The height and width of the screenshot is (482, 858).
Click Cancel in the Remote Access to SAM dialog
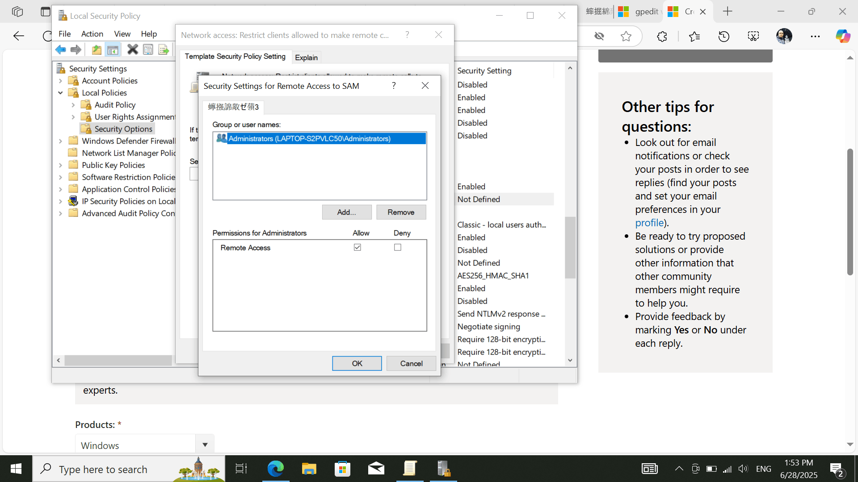tap(411, 363)
